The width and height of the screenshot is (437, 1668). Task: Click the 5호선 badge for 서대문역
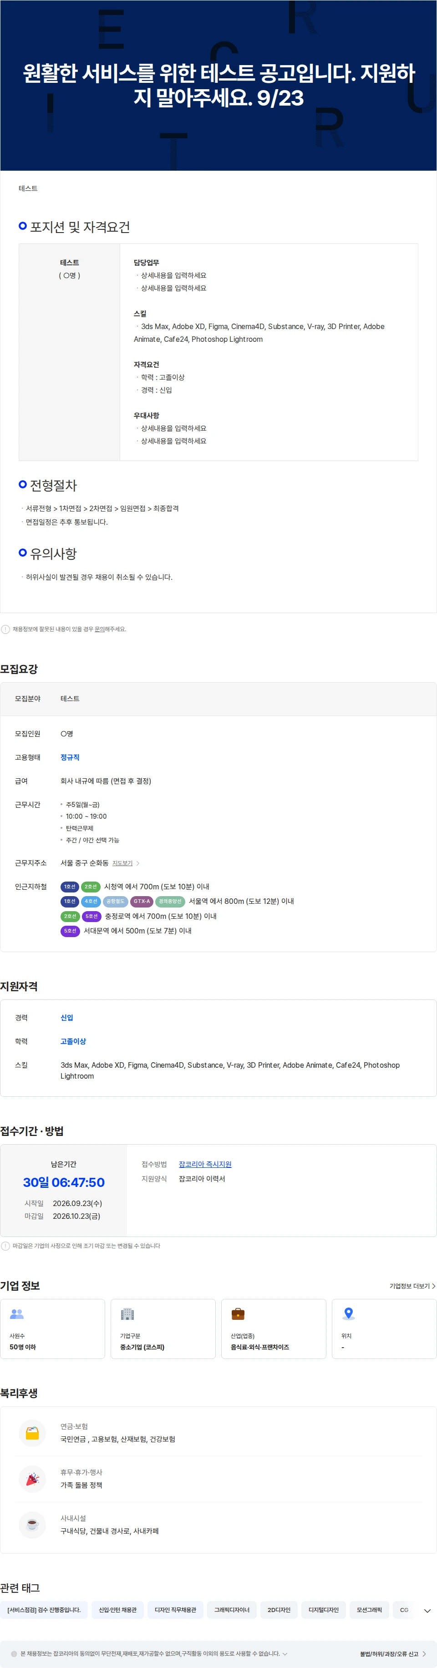tap(70, 931)
